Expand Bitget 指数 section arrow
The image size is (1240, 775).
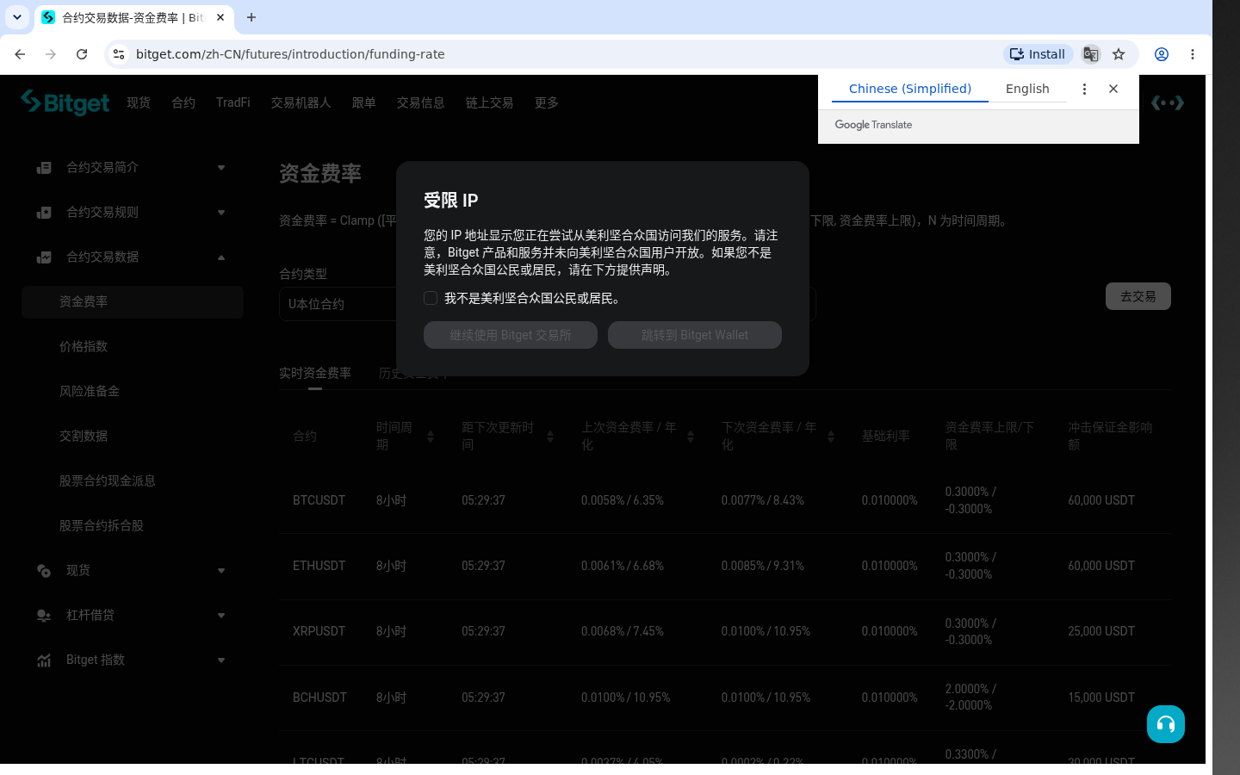221,660
